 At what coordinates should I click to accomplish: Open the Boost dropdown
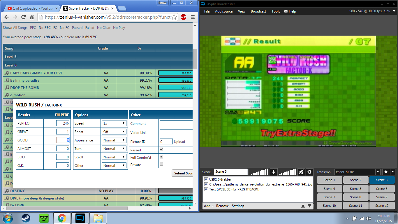114,132
